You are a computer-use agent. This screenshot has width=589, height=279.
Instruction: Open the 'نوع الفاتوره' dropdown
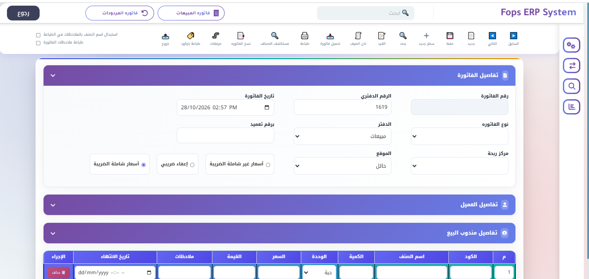point(460,136)
